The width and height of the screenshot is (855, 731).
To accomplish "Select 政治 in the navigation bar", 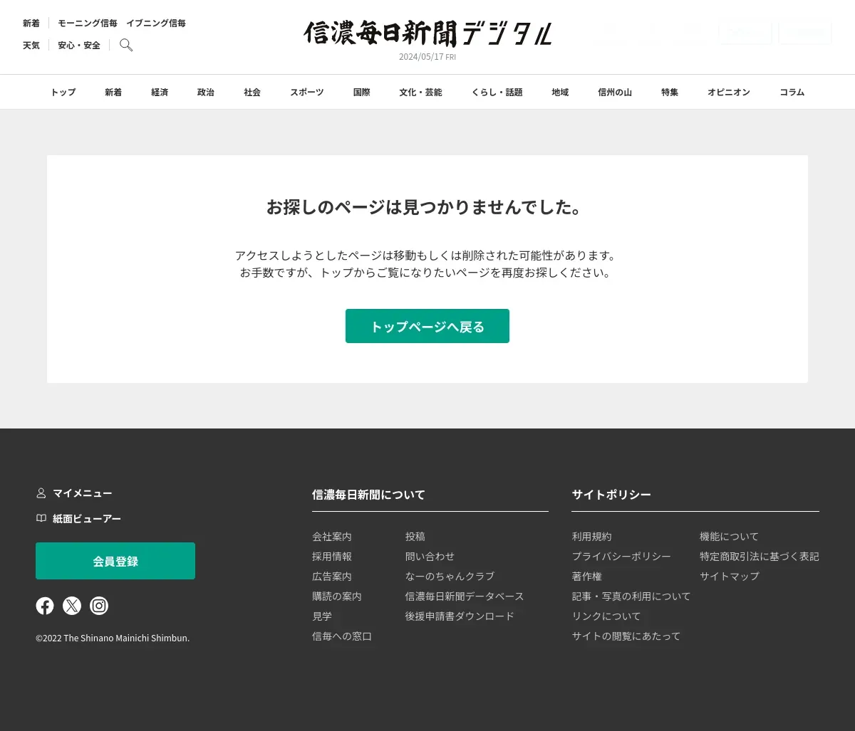I will (x=206, y=93).
